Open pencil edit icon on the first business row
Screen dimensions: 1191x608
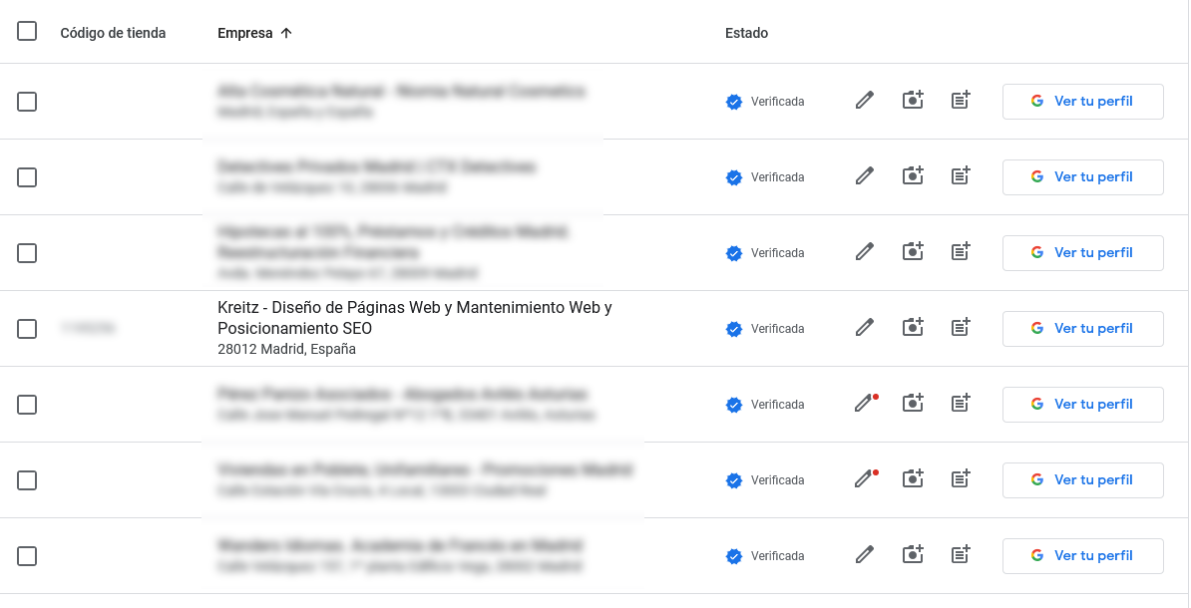[x=864, y=100]
